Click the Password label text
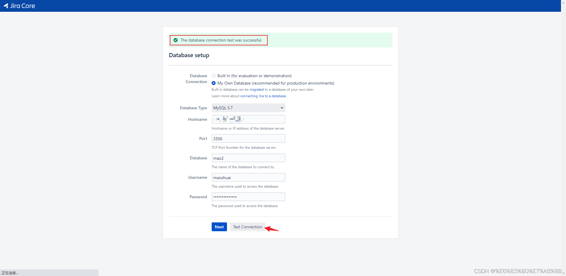This screenshot has height=276, width=566. pos(198,197)
